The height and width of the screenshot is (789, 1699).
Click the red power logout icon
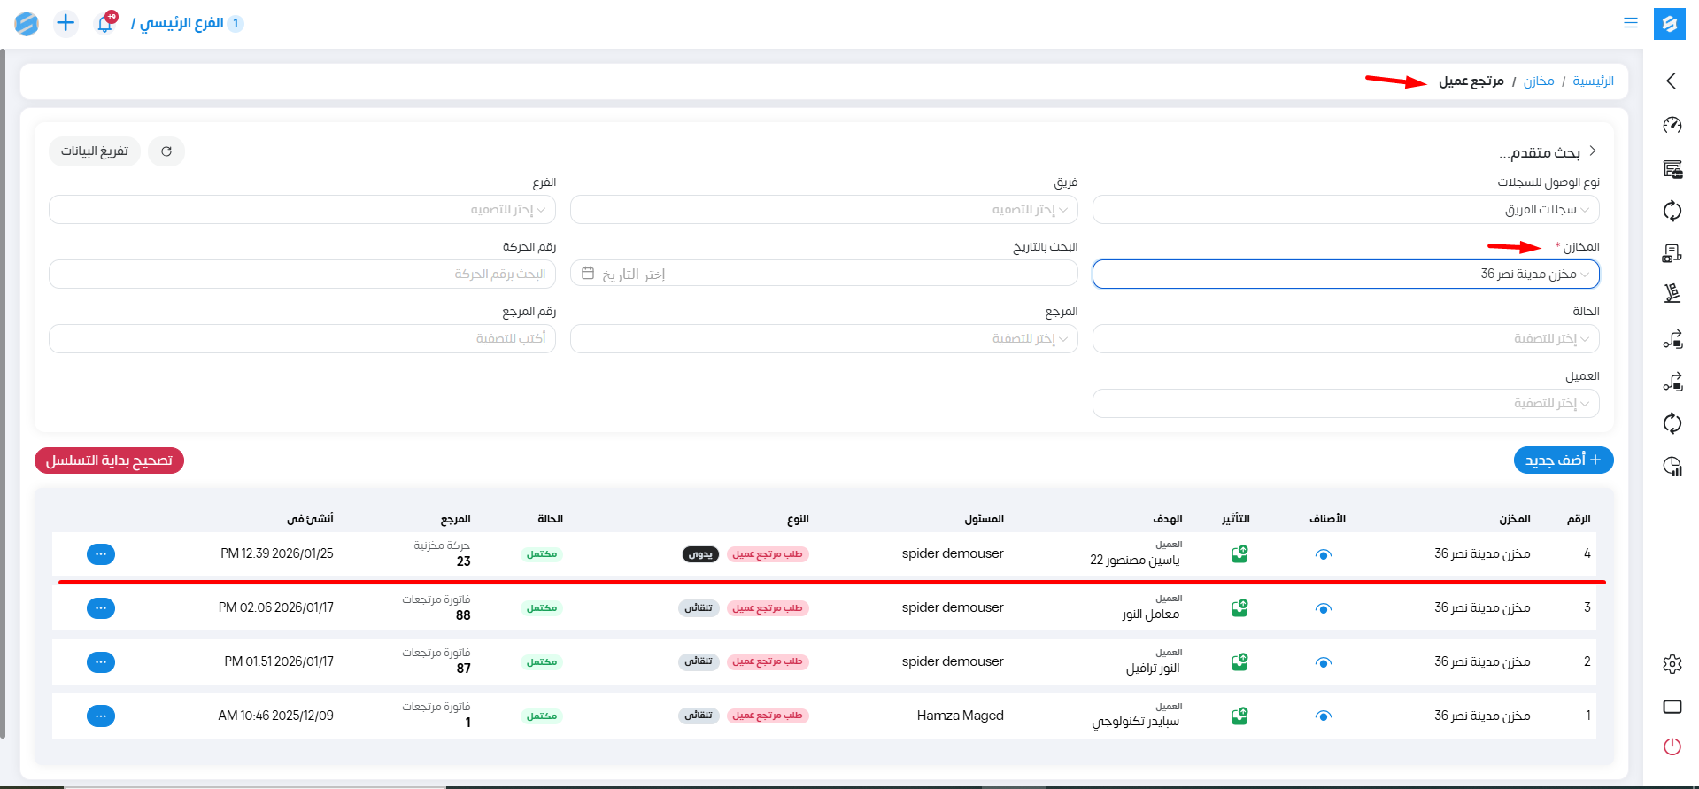[1672, 746]
